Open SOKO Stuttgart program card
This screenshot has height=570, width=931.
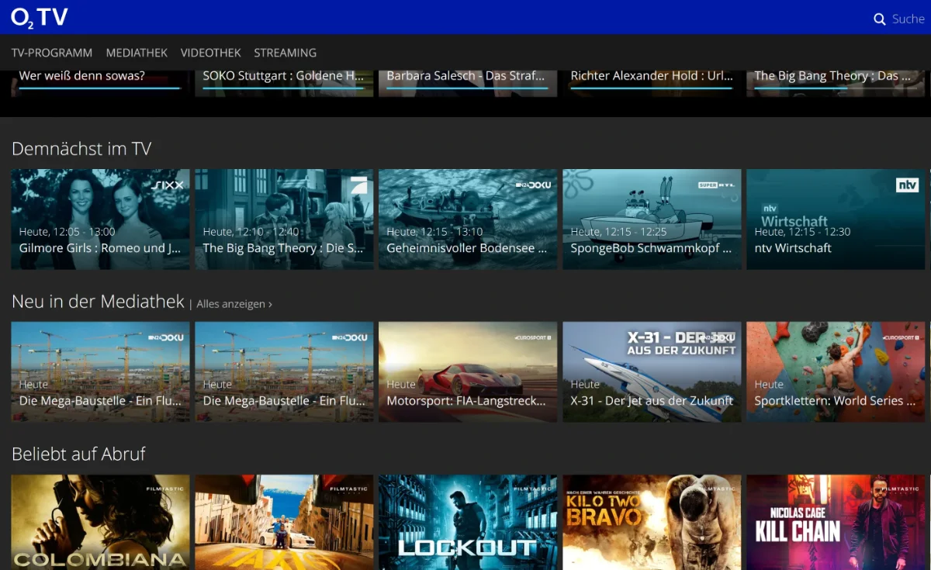(284, 83)
